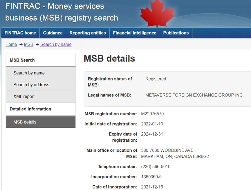Screen dimensions: 251x190
Task: Click telephone number (236) 596-5010
Action: (156, 167)
